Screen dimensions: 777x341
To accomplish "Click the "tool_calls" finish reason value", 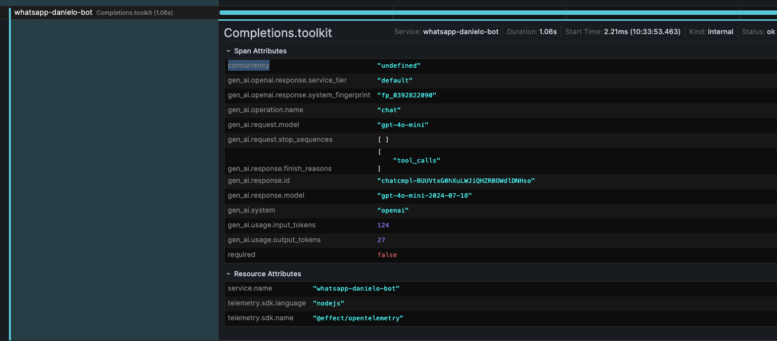I will (416, 161).
